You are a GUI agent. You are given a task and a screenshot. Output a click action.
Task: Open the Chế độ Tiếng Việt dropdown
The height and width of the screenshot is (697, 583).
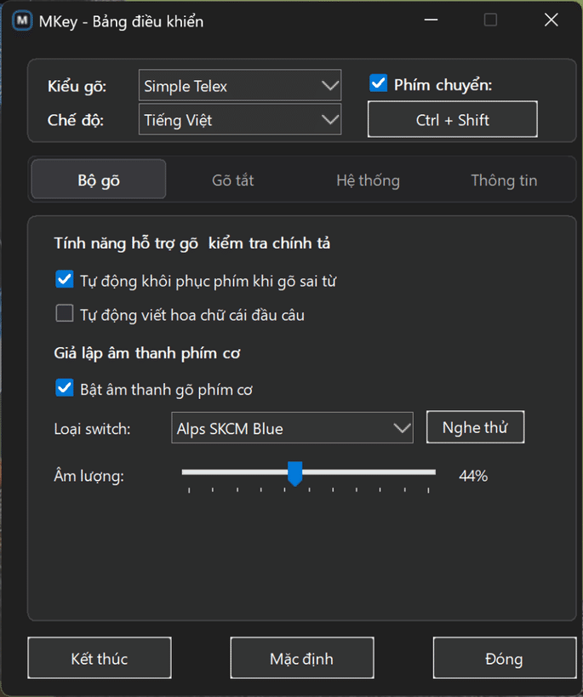[240, 120]
